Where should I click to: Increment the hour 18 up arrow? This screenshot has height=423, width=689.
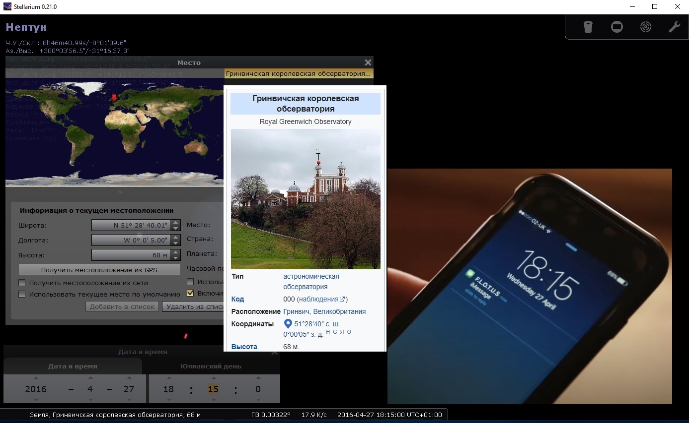pos(168,378)
